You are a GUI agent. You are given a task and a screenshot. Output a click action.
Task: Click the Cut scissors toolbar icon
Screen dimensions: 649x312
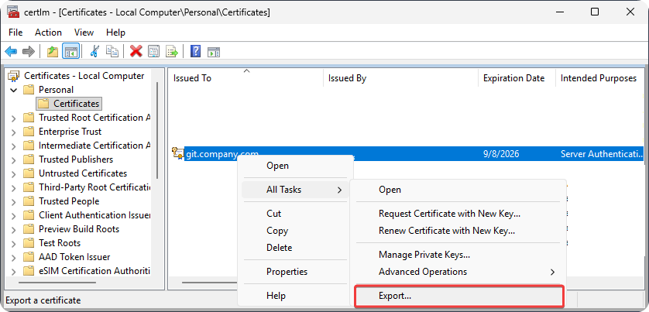tap(94, 52)
